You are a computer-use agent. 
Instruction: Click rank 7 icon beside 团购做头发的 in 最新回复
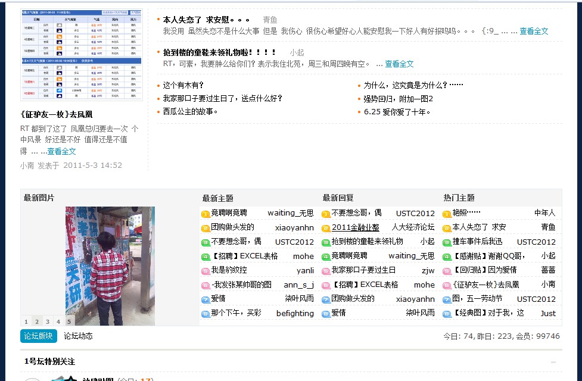tap(326, 299)
